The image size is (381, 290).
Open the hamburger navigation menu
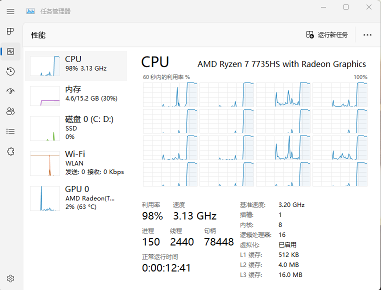10,11
